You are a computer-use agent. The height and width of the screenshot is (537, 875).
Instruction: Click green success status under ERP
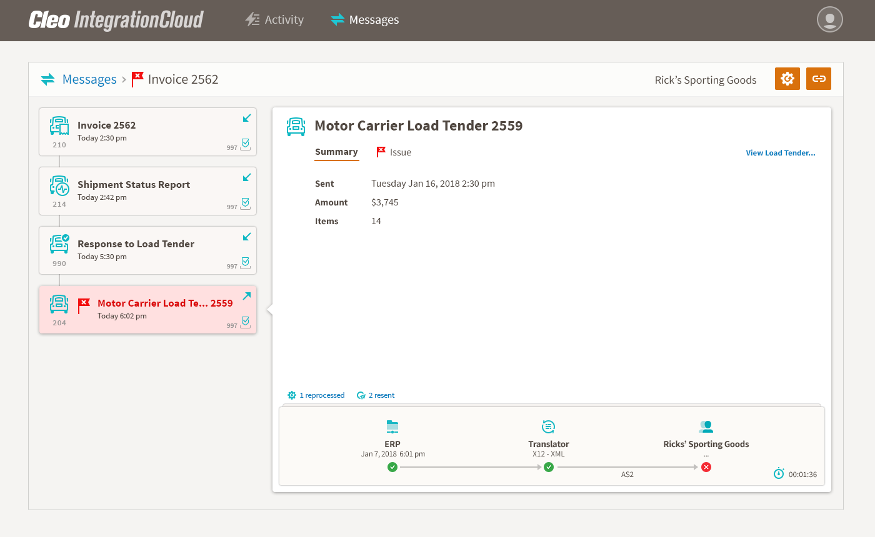tap(392, 467)
